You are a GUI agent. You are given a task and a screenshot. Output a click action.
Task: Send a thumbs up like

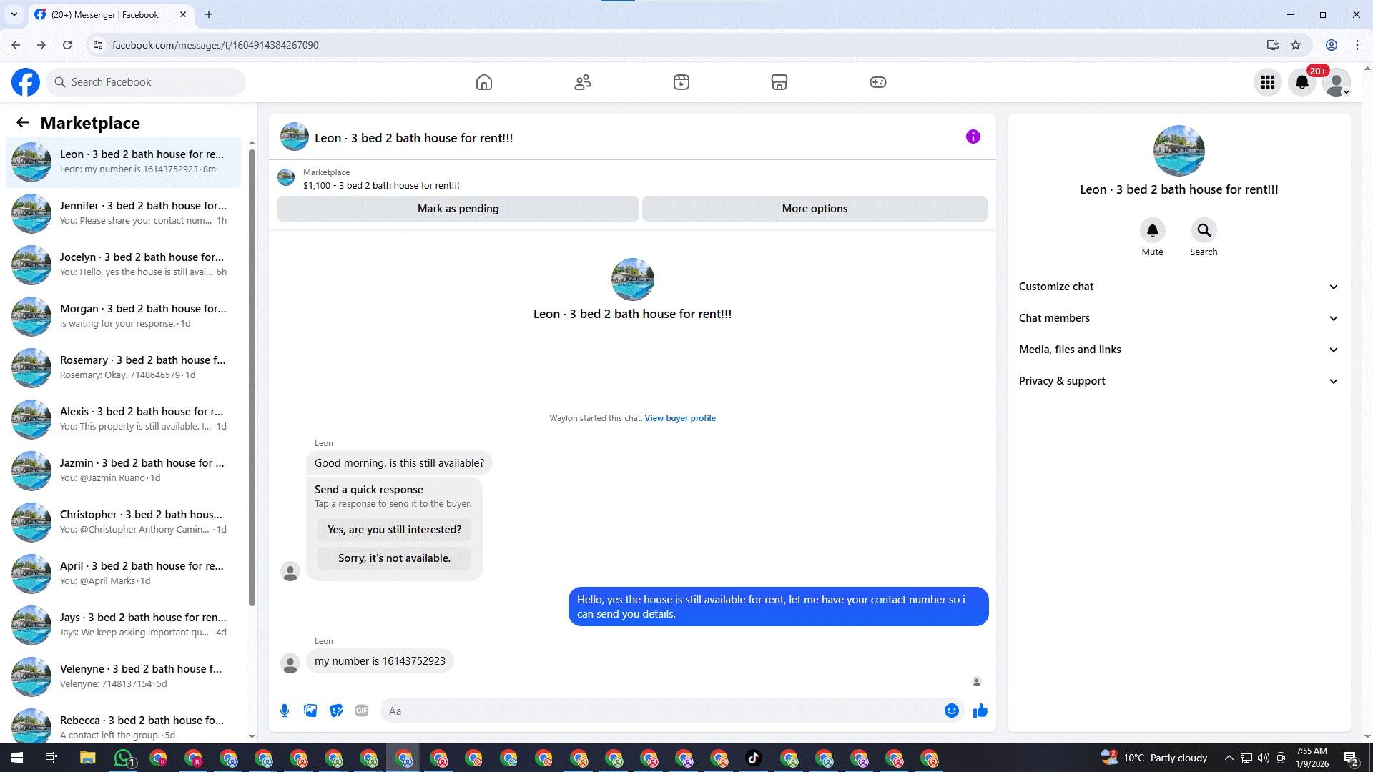tap(980, 711)
